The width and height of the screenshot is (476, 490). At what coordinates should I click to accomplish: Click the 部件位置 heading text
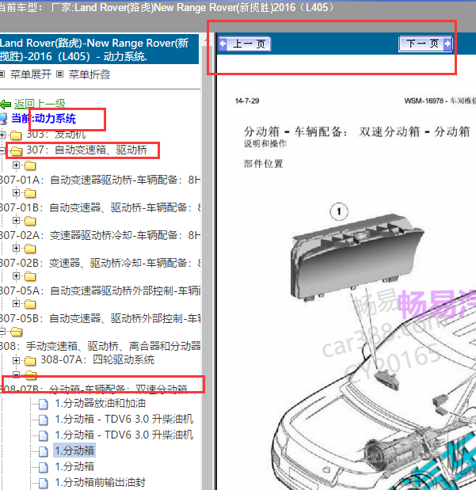pos(263,164)
